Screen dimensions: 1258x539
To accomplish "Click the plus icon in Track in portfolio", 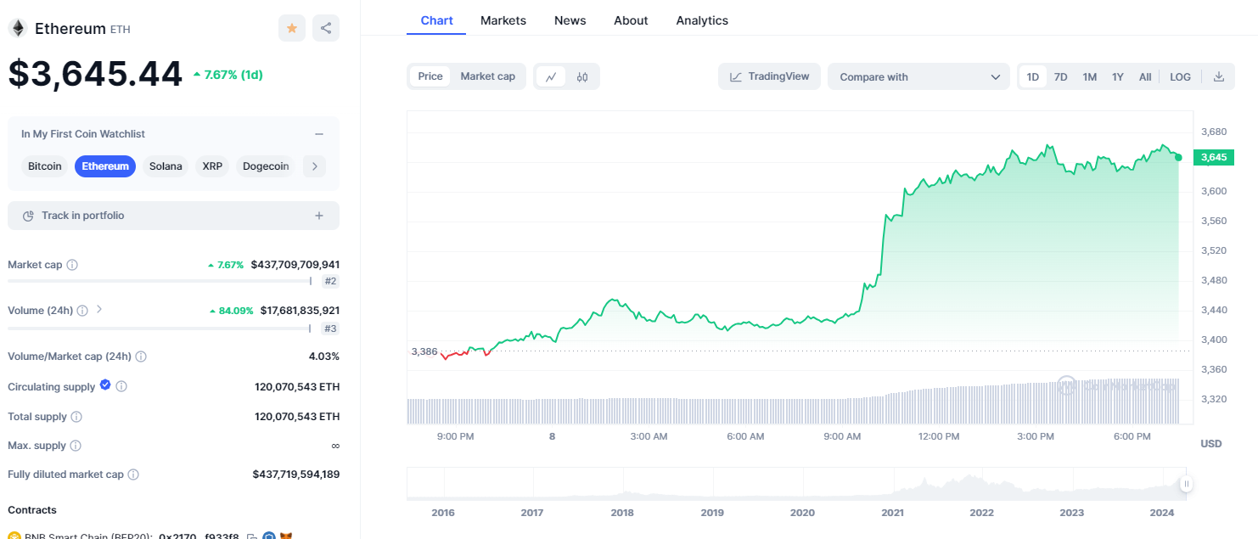I will pyautogui.click(x=319, y=216).
